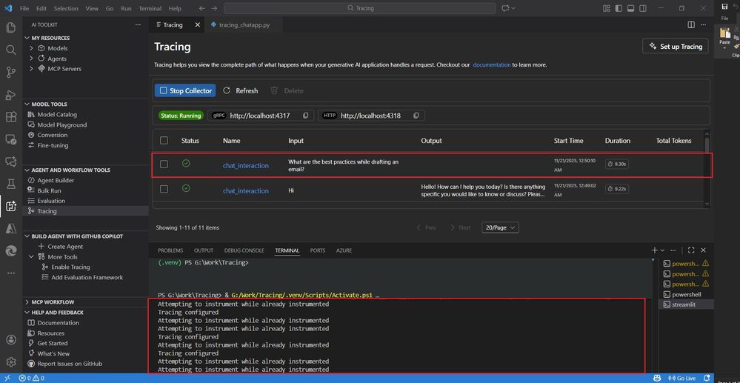Switch to the tracing_chatapp.py tab
Image resolution: width=740 pixels, height=383 pixels.
point(244,25)
